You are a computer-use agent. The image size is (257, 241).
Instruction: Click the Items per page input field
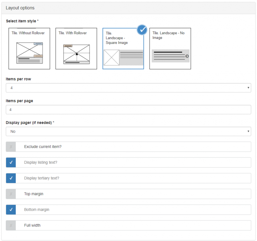tap(128, 109)
